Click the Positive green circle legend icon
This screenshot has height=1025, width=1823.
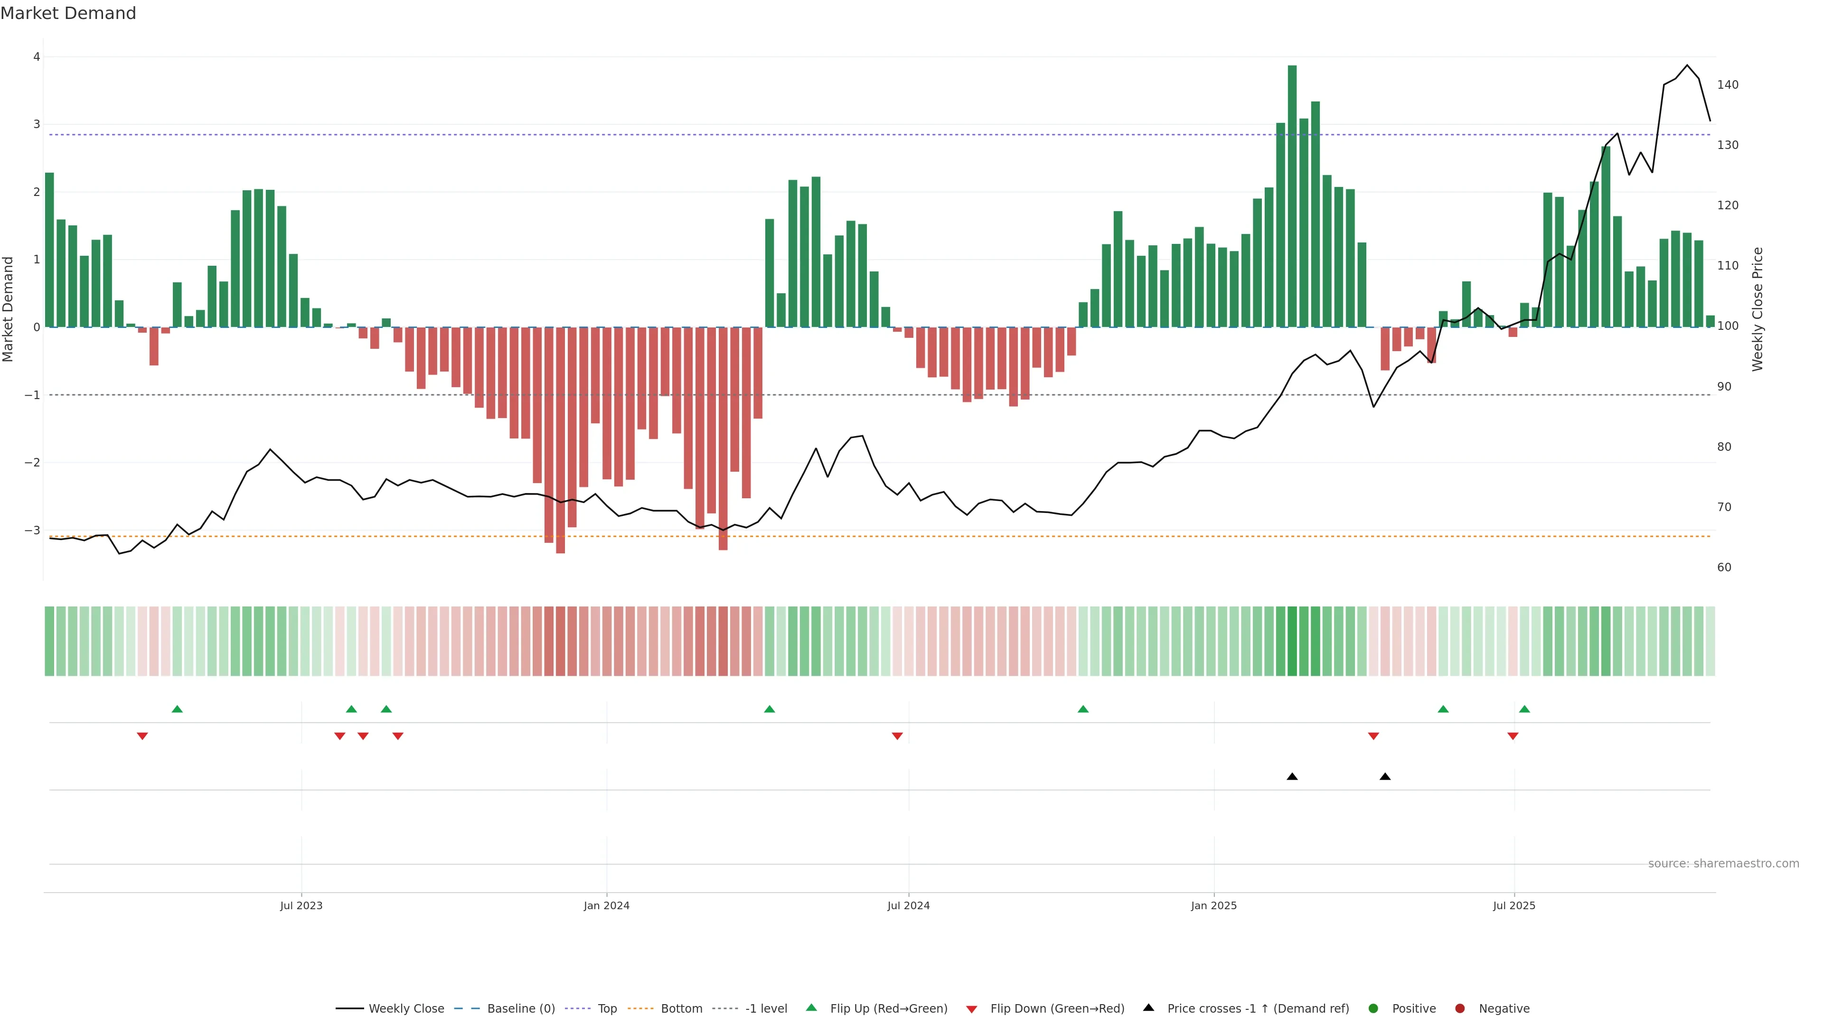pos(1373,1008)
